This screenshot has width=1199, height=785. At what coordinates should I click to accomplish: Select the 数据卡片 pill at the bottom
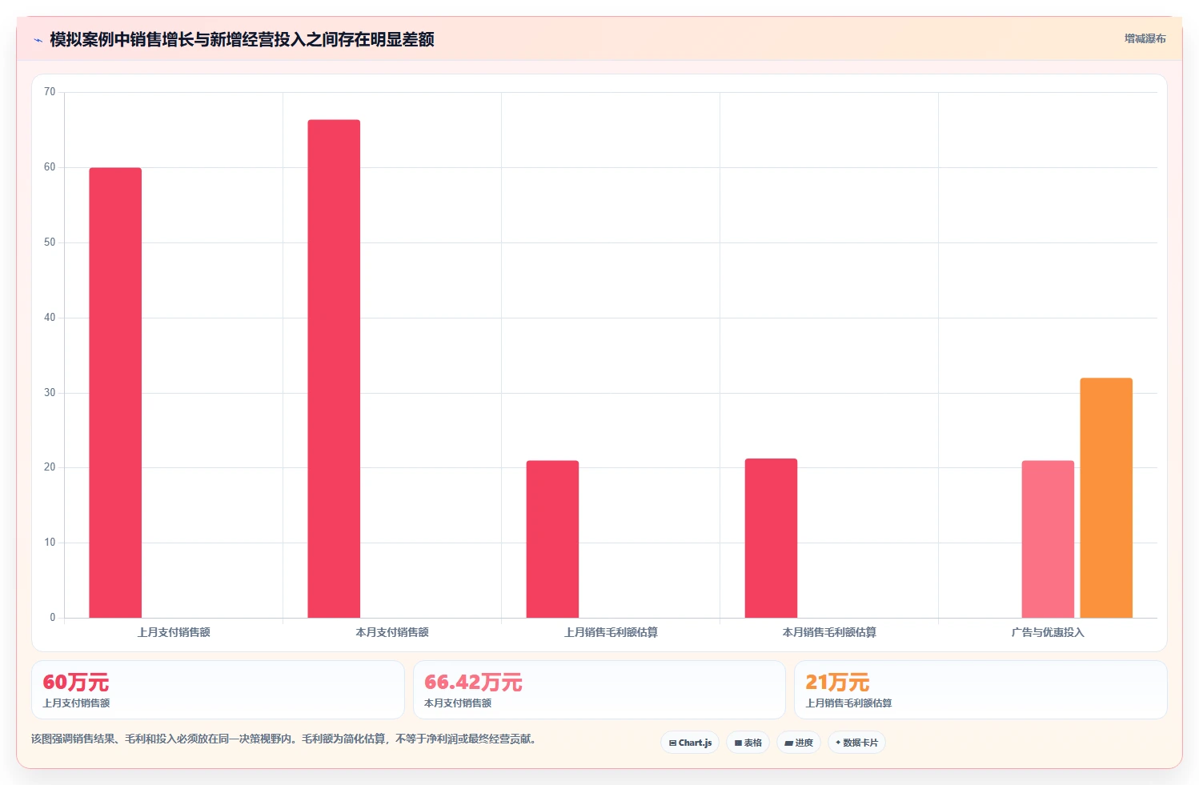pos(856,743)
